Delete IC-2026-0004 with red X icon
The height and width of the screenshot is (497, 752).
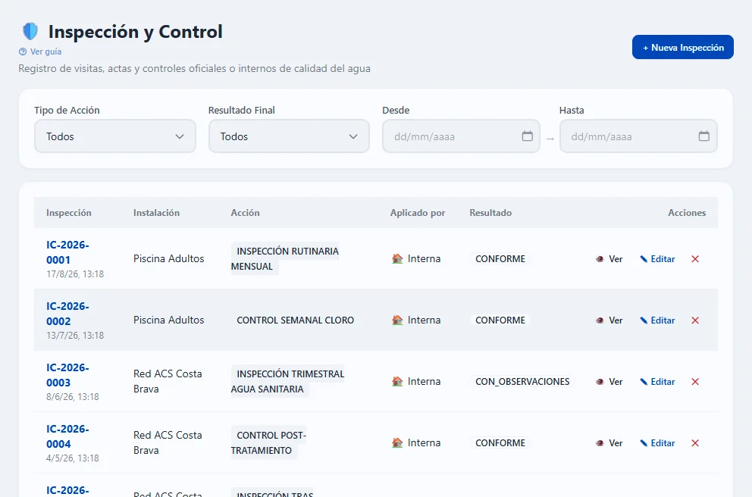[x=695, y=443]
